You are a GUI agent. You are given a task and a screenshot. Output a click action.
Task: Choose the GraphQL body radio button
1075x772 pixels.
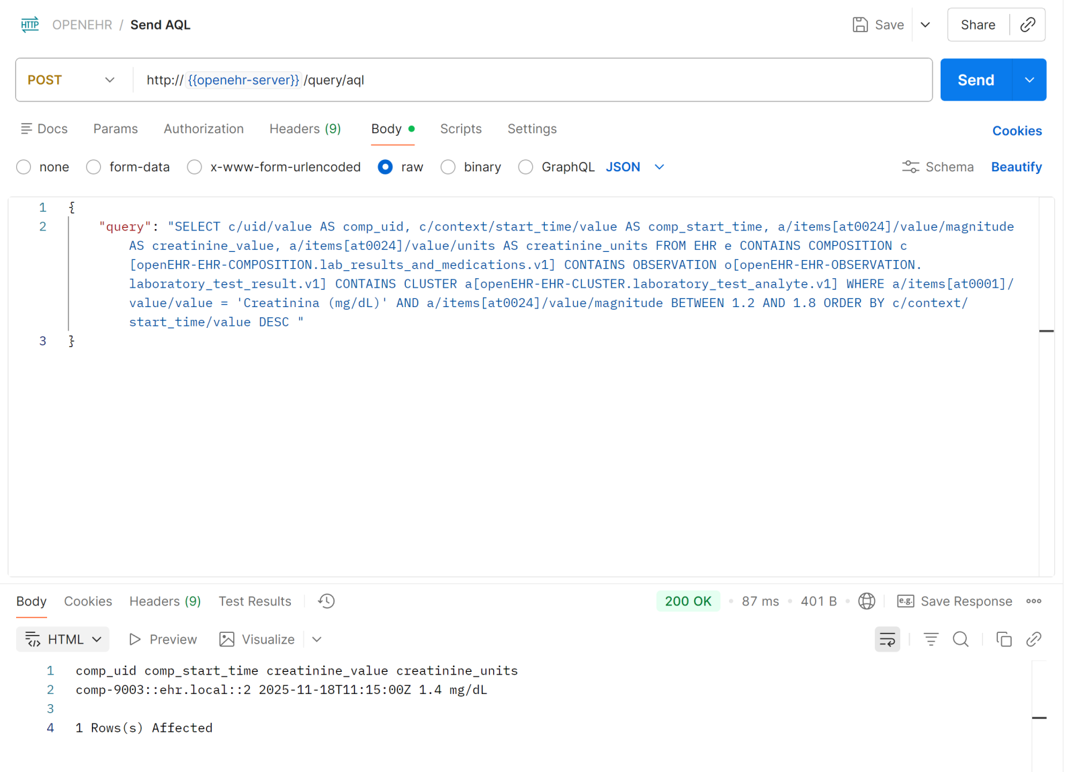526,167
